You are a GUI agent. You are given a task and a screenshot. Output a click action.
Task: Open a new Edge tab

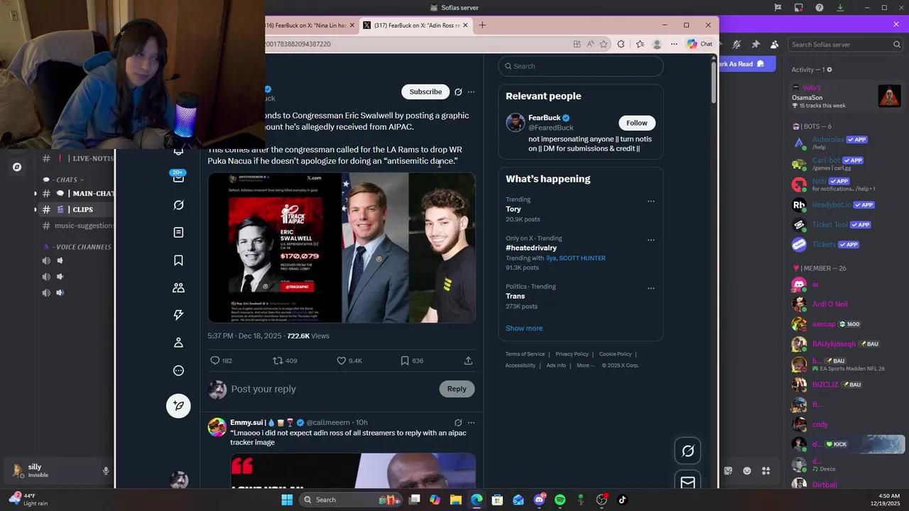point(482,26)
